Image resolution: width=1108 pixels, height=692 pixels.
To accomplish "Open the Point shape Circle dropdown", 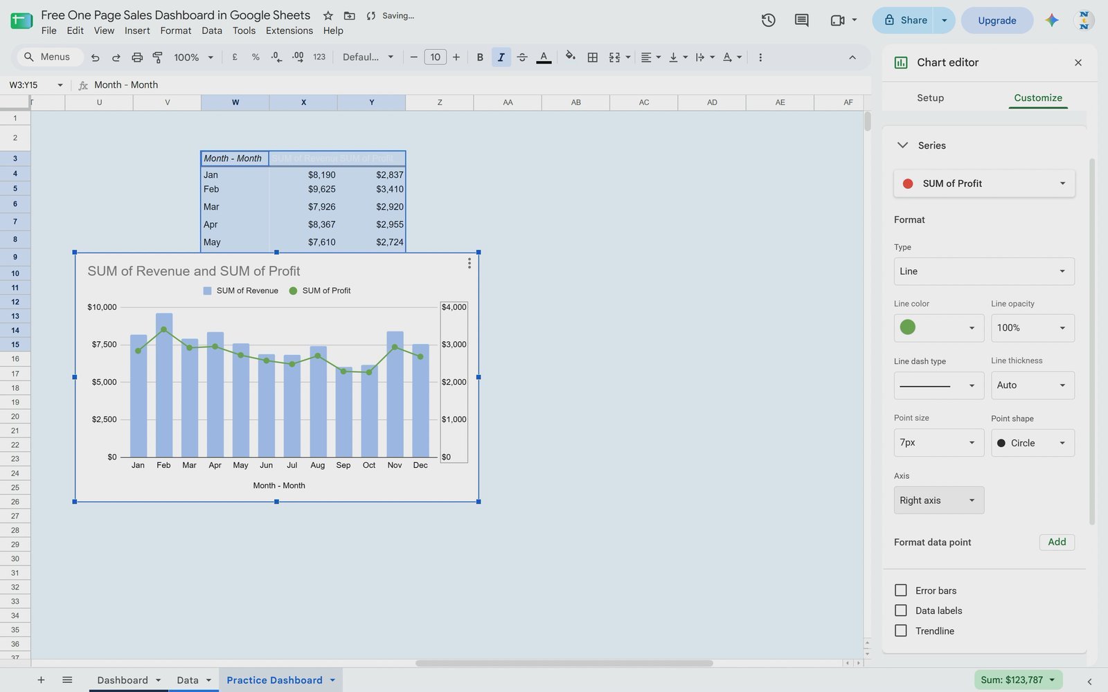I will point(1033,443).
